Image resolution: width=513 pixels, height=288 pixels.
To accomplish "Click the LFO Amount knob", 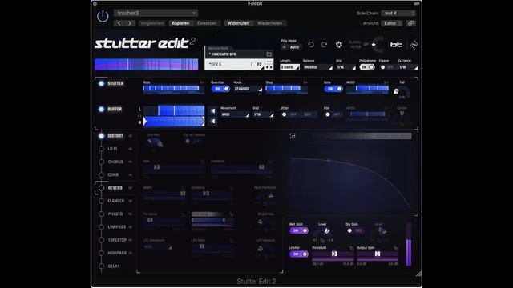I will click(x=265, y=248).
